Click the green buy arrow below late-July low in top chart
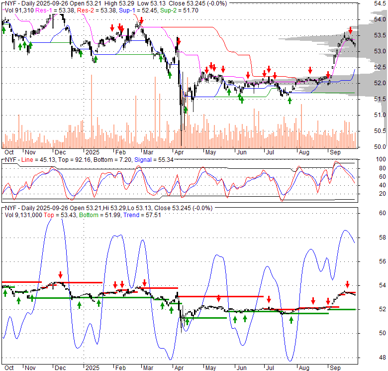Viewport: 388px width, 371px height. pos(290,101)
